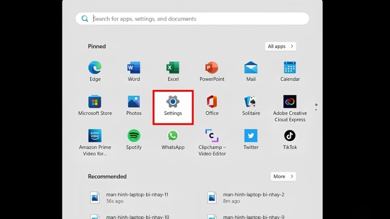Open Adobe Creative Cloud Express
Screen dimensions: 390x219
point(290,108)
